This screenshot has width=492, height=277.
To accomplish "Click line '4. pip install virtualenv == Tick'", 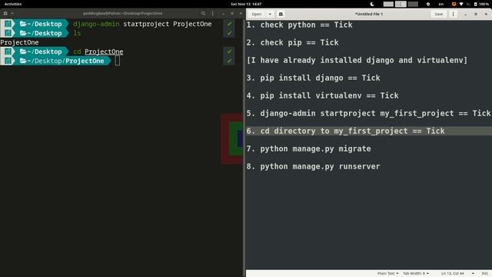I will [x=323, y=95].
